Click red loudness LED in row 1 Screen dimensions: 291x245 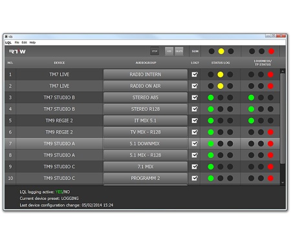point(270,74)
